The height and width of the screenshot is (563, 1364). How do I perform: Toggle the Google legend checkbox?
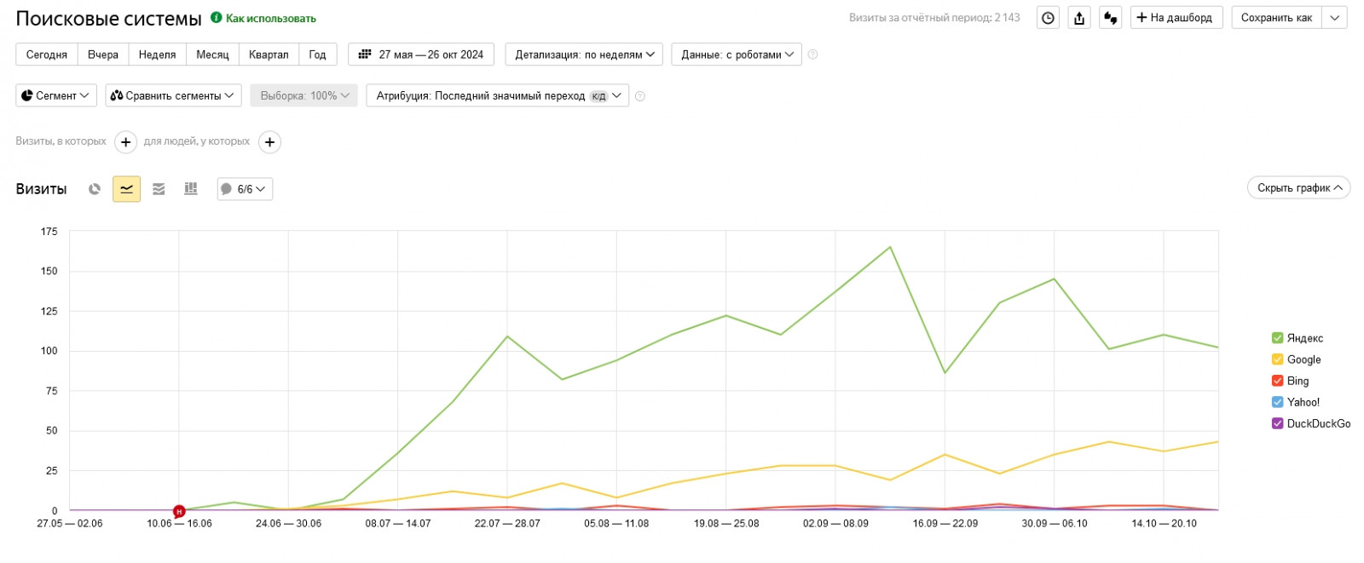pos(1277,359)
